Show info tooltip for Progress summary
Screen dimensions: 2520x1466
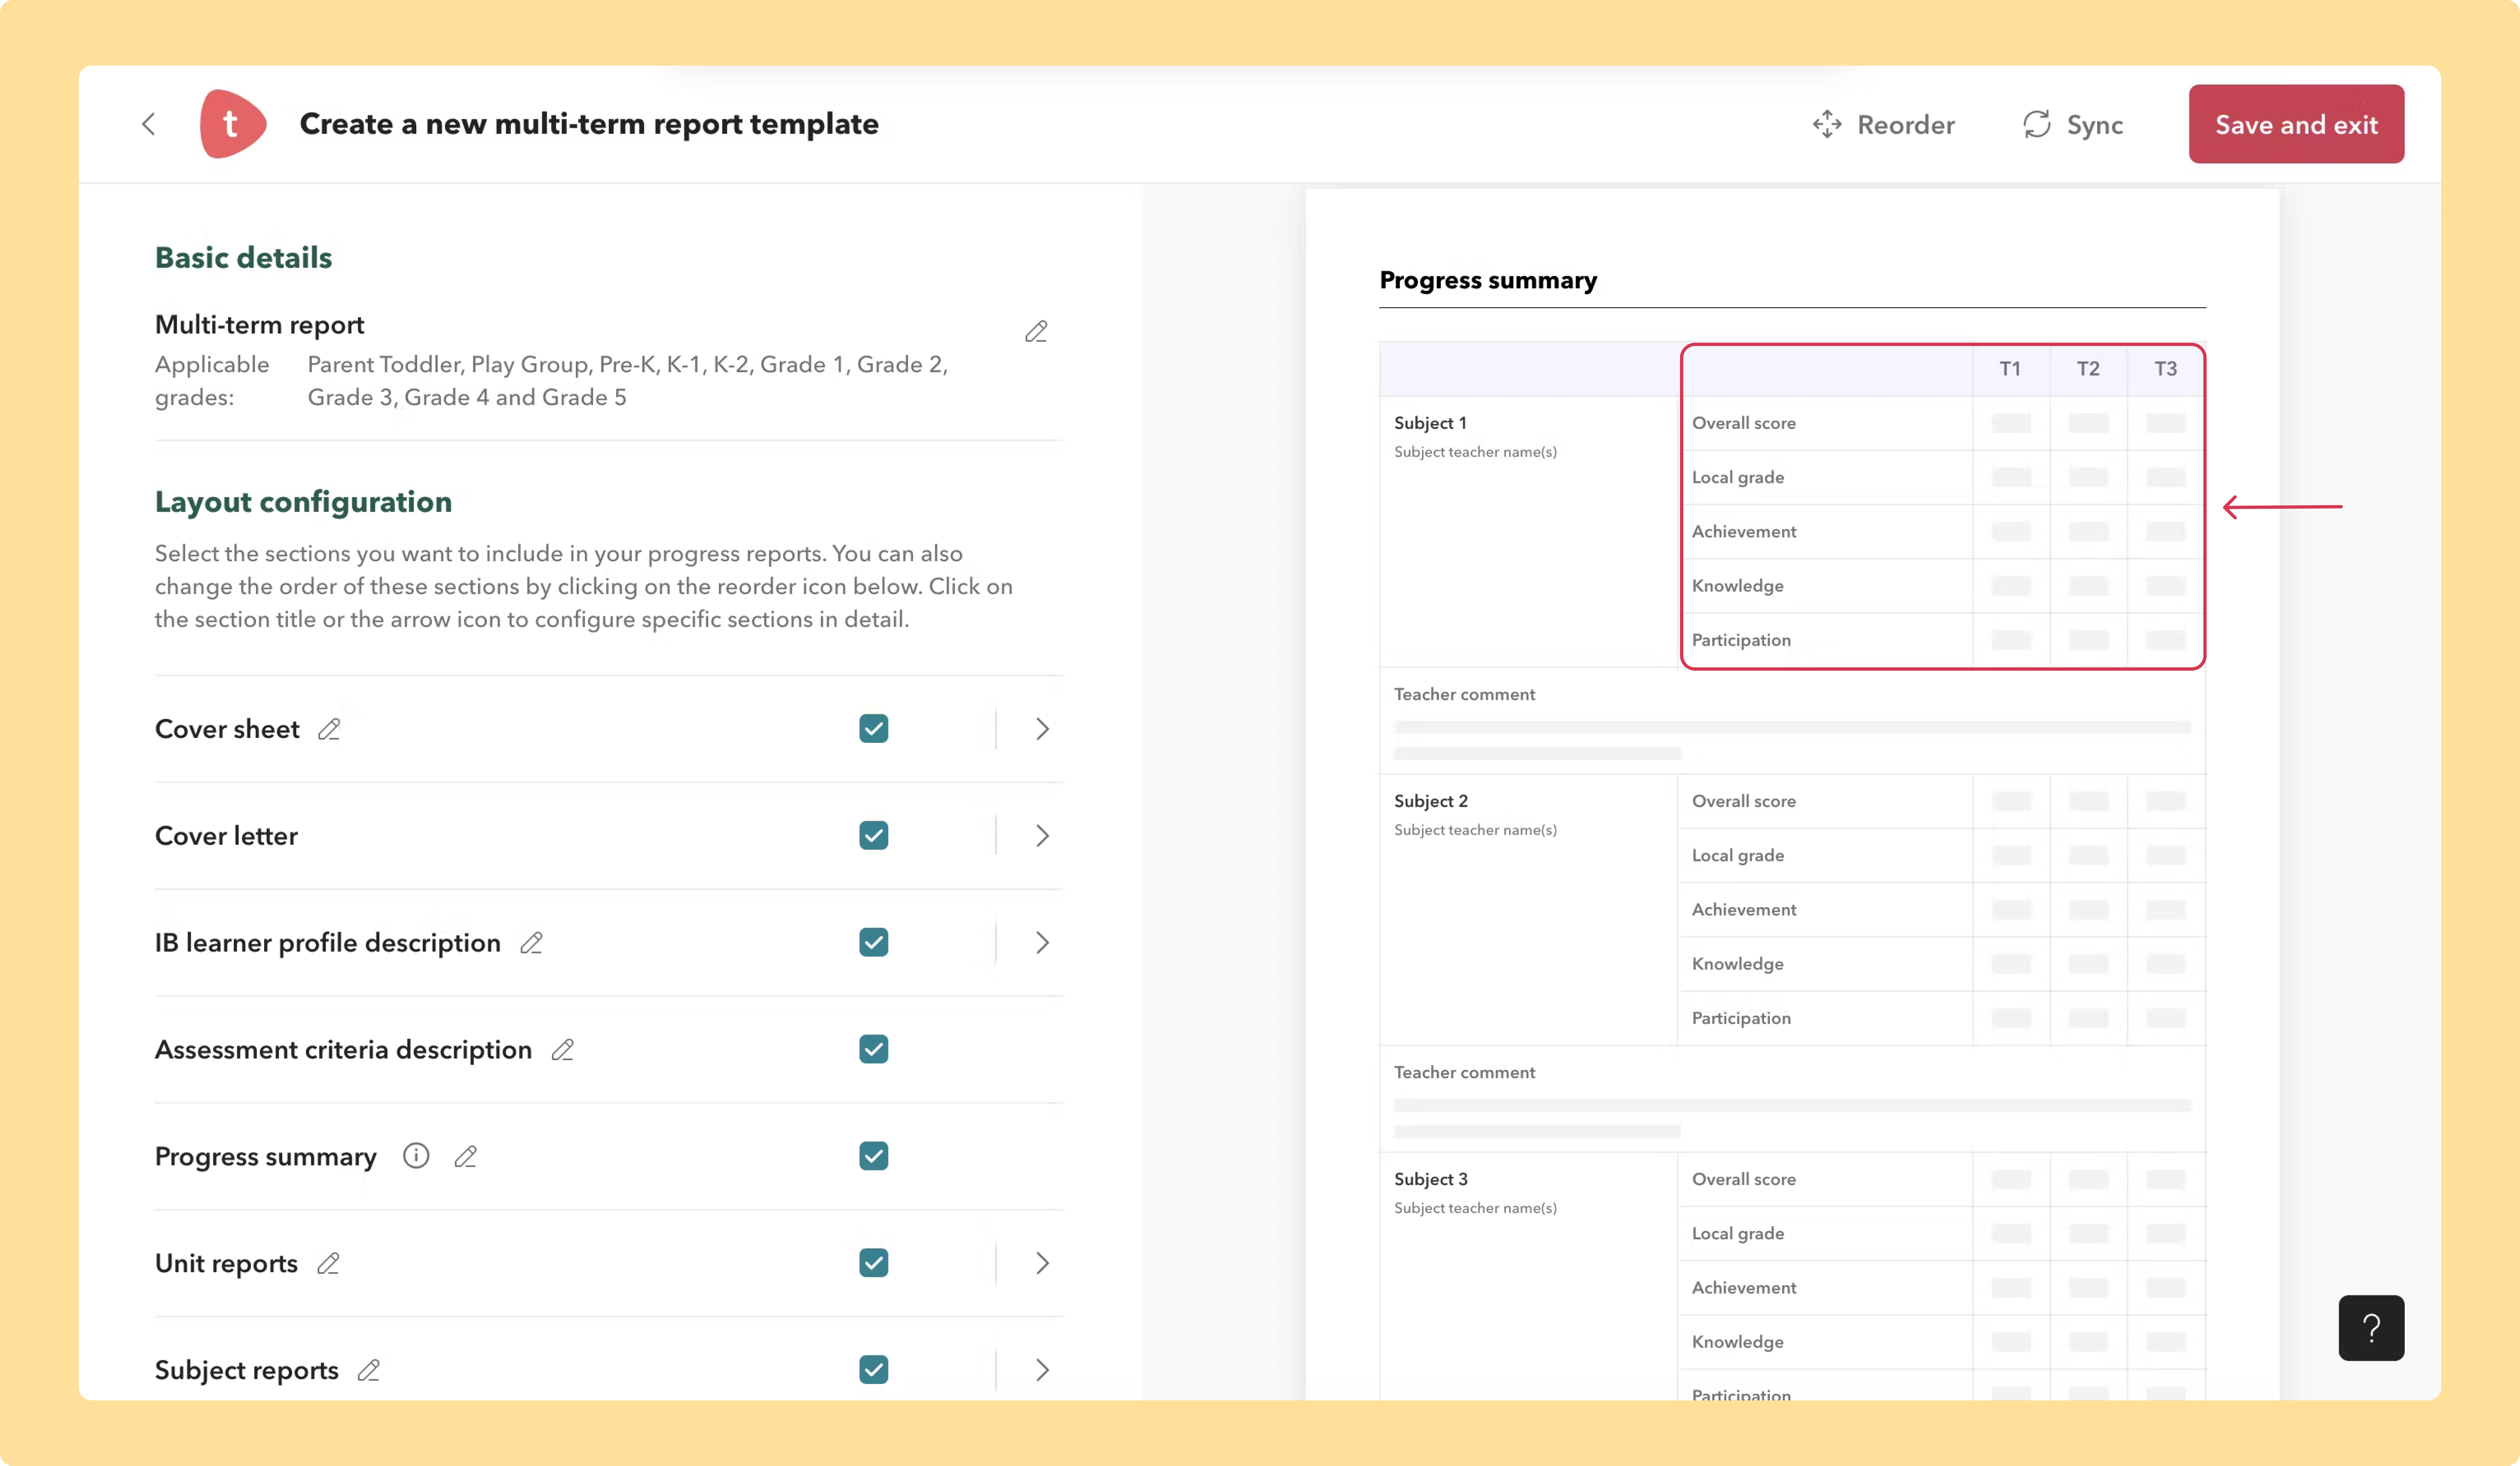point(416,1156)
